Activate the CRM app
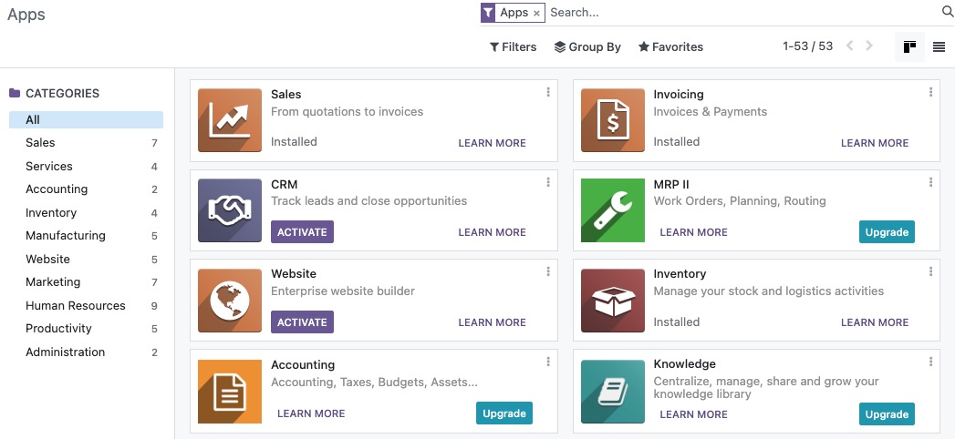Viewport: 955px width, 439px height. coord(302,231)
